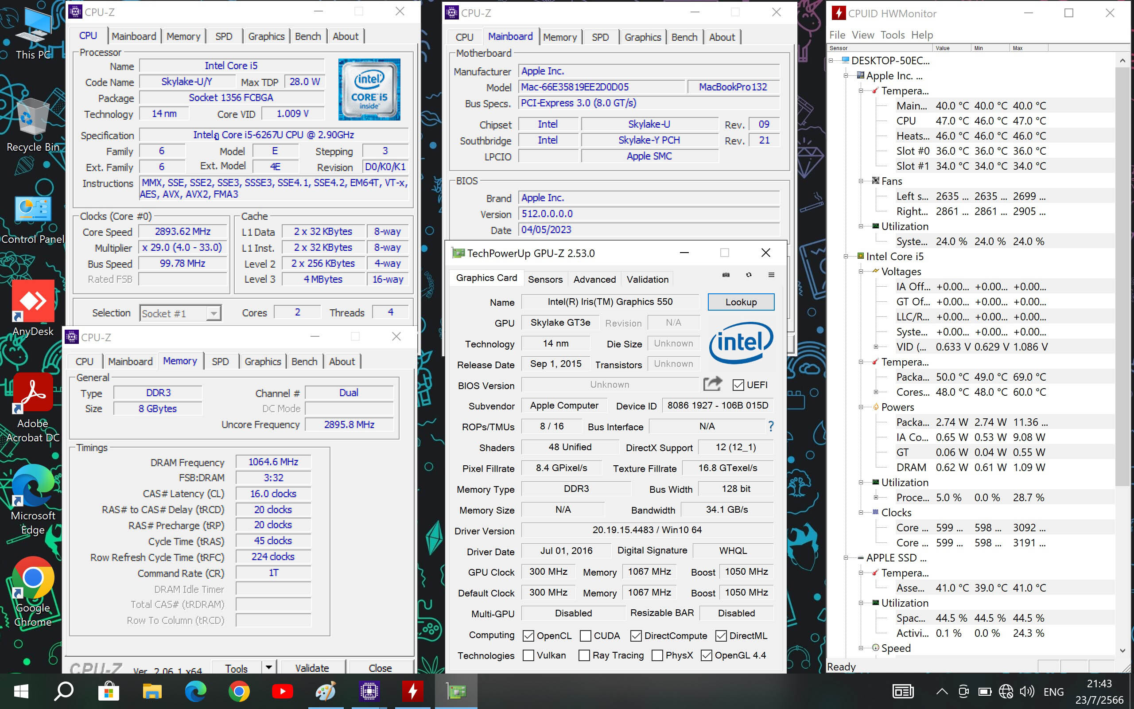Click the Lookup button in GPU-Z
Image resolution: width=1134 pixels, height=709 pixels.
(x=741, y=302)
